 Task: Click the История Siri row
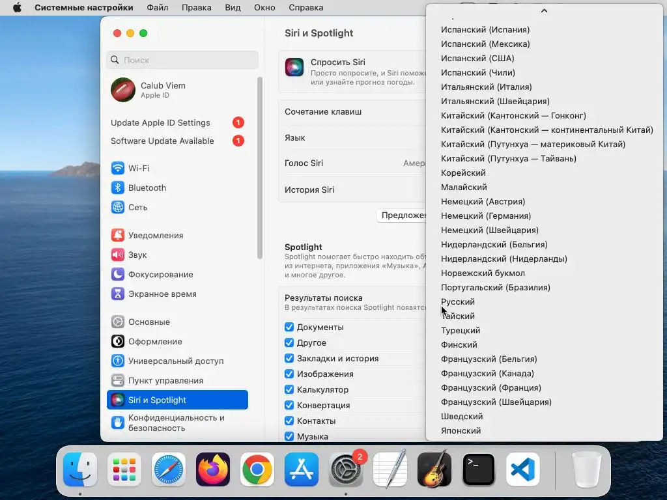click(352, 189)
